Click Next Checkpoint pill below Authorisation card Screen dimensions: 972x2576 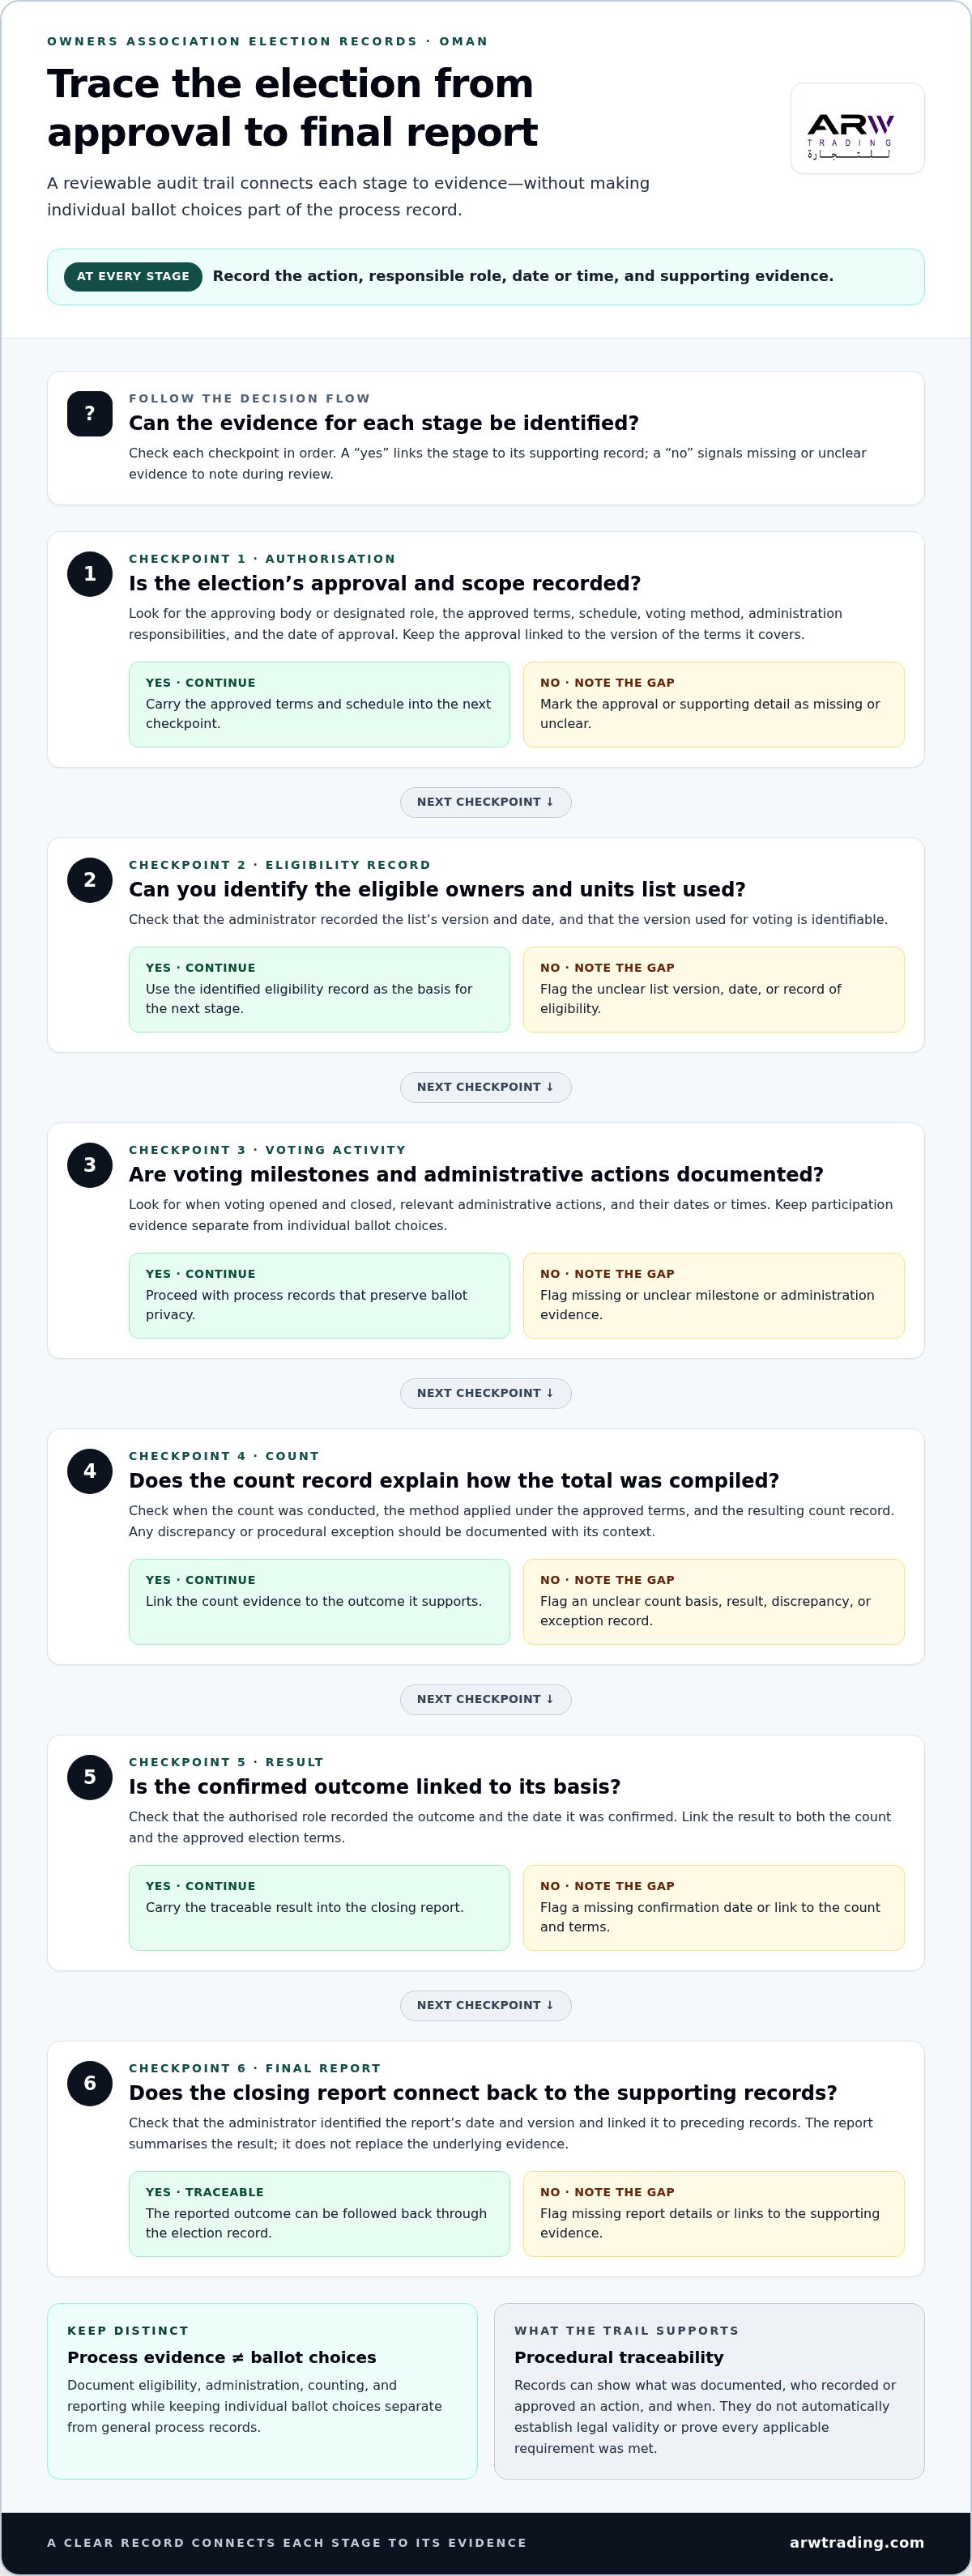(x=486, y=802)
